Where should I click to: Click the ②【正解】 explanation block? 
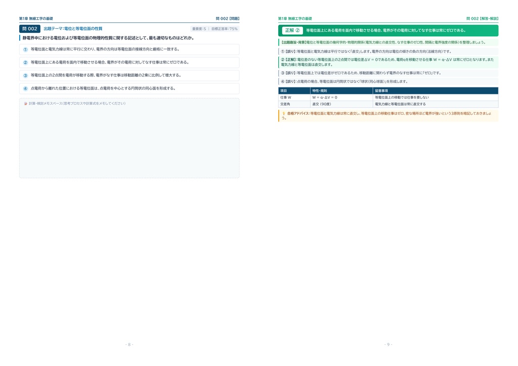388,62
